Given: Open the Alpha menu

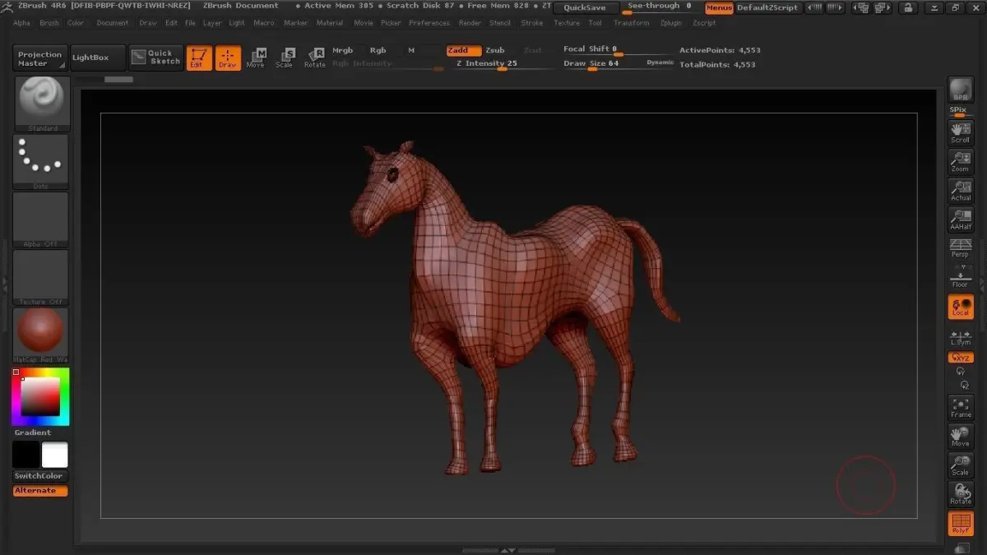Looking at the screenshot, I should pyautogui.click(x=21, y=23).
